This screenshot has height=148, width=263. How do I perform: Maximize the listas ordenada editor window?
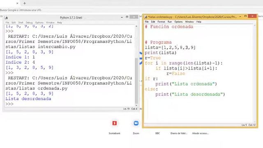tap(245, 16)
